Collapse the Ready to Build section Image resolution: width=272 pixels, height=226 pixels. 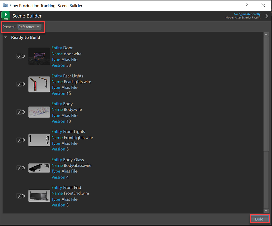click(6, 37)
